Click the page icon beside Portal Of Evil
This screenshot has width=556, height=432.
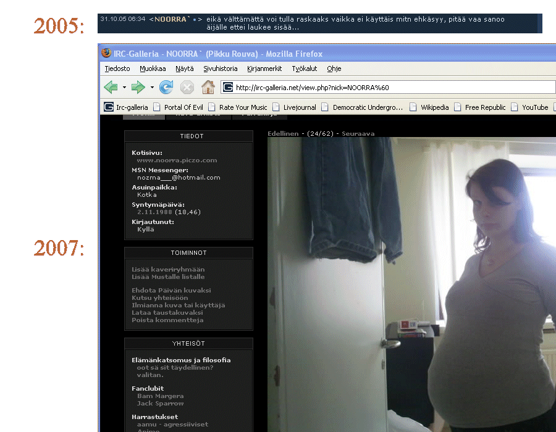(157, 107)
